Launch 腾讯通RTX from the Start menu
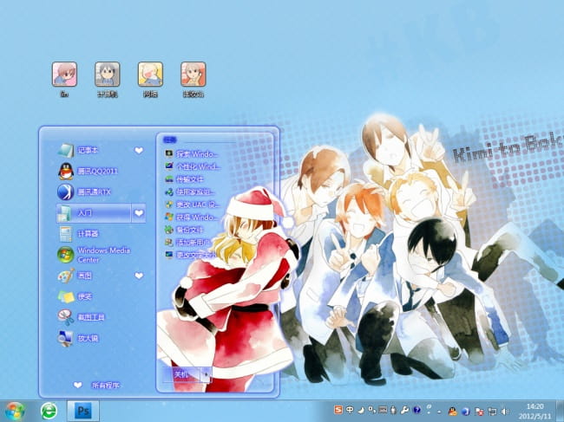Screen dimensions: 564x422 95,192
